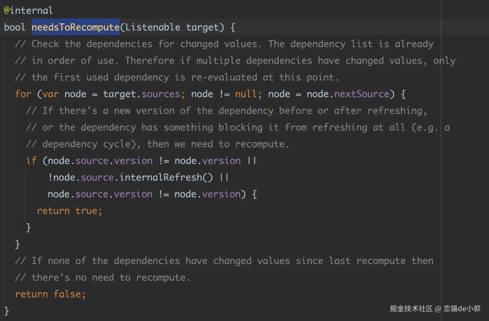Click the null keyword in loop condition
Viewport: 489px width, 321px height.
(x=246, y=94)
